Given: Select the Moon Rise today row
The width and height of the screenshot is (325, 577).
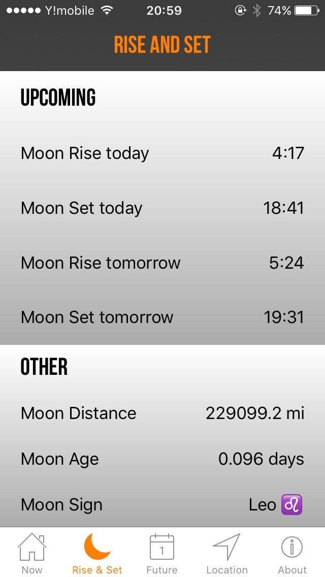Looking at the screenshot, I should [162, 153].
